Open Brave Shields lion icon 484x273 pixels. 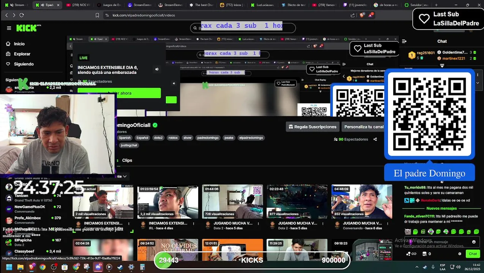coord(362,15)
